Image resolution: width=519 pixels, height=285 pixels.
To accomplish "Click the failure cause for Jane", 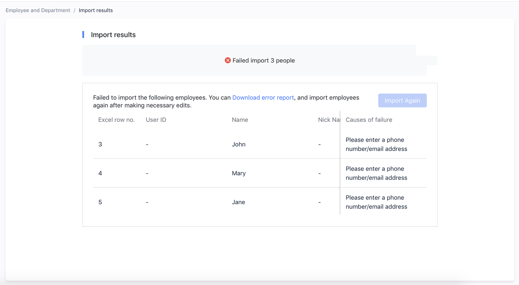I will [376, 202].
